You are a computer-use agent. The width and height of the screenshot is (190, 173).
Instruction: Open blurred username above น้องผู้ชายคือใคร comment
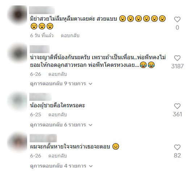coord(41,97)
